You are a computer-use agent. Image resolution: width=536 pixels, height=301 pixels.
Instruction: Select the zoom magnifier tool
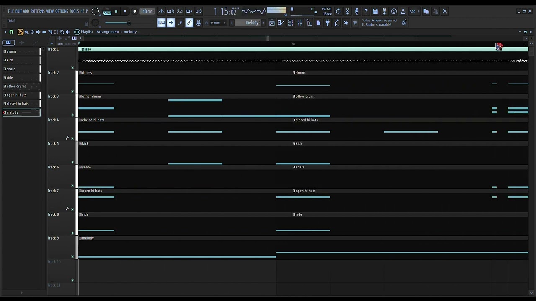[x=62, y=32]
